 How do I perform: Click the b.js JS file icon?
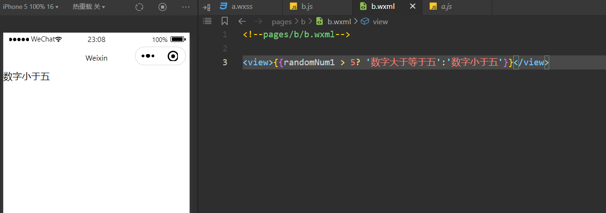(x=293, y=7)
